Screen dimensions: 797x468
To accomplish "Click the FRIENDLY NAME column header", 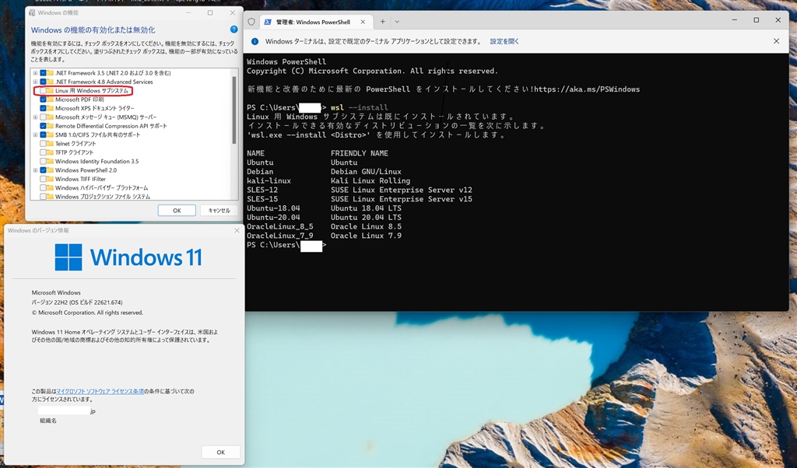I will point(360,153).
